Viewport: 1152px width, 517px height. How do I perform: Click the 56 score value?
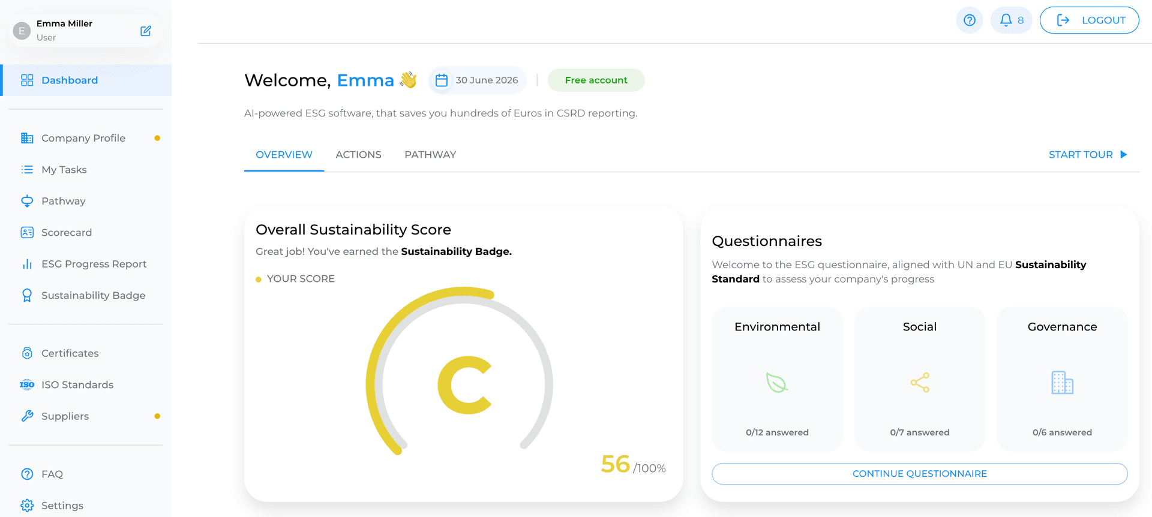click(x=616, y=464)
